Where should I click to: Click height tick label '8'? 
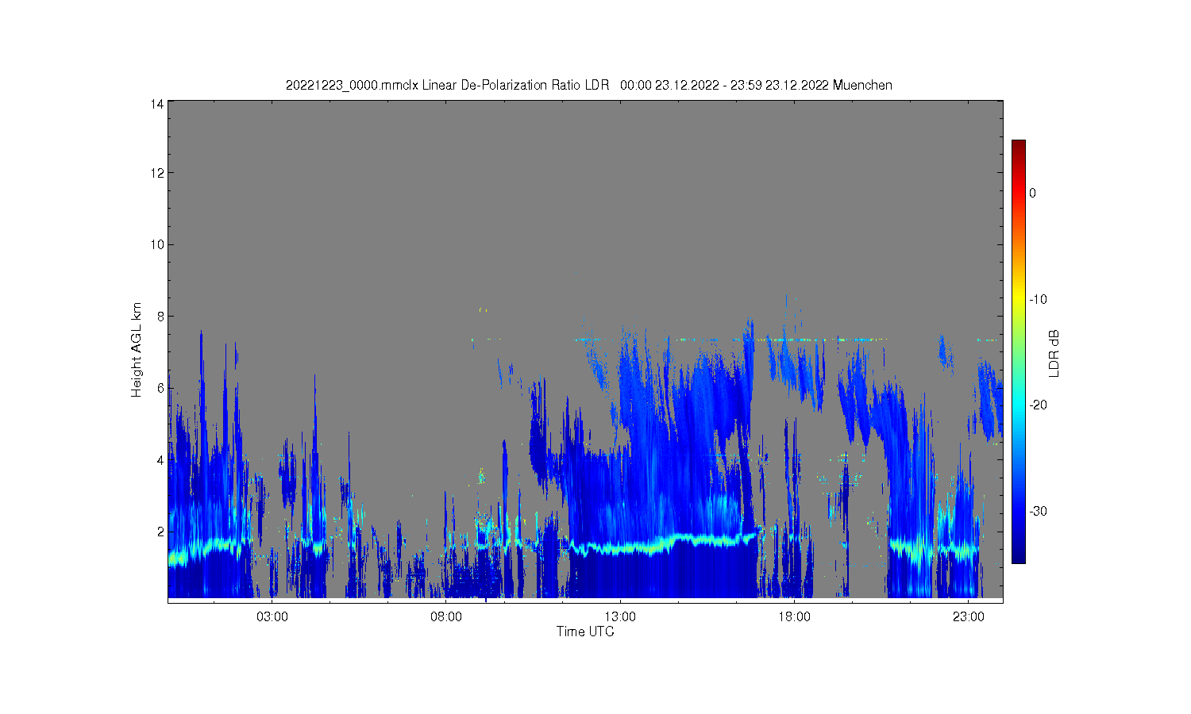160,317
